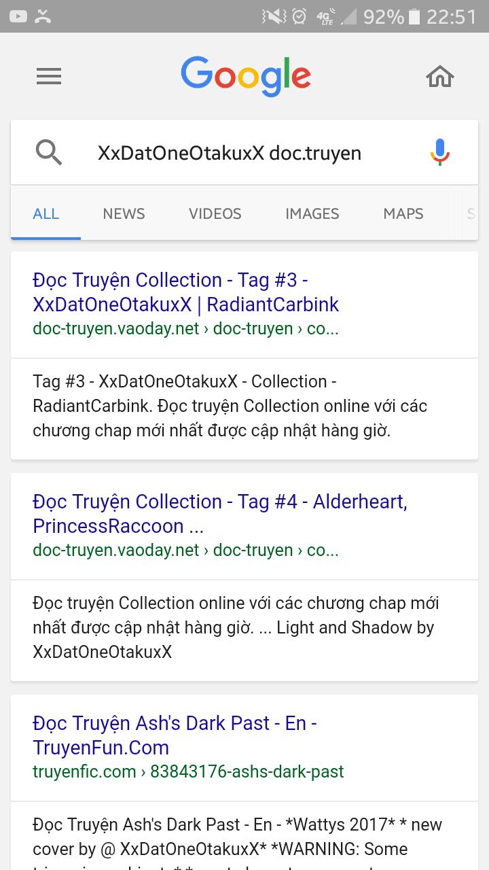
Task: Select the ALL results tab
Action: pos(46,213)
